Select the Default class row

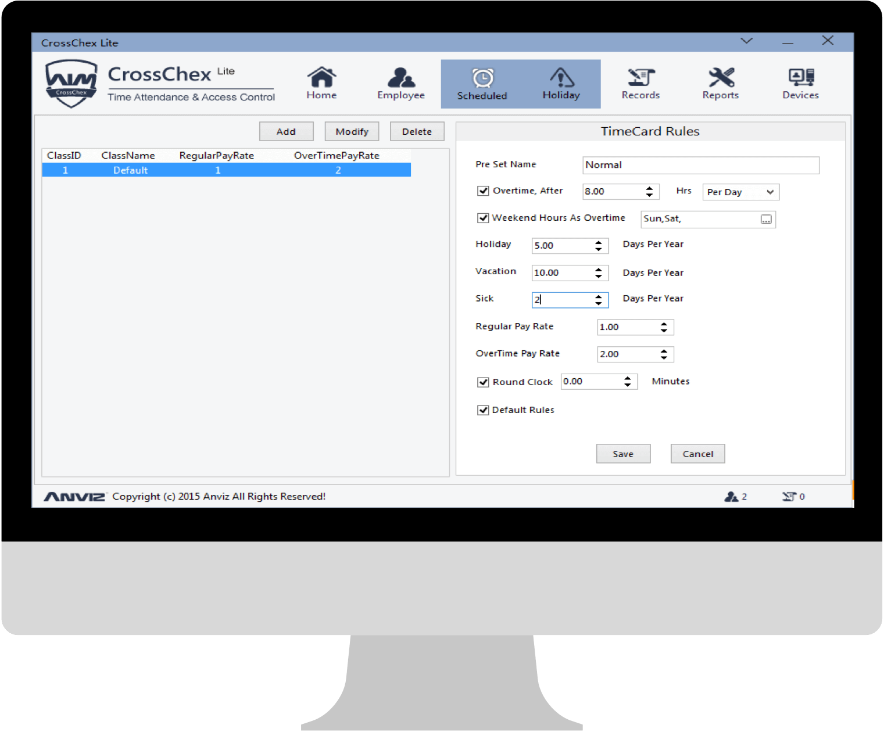pyautogui.click(x=226, y=170)
